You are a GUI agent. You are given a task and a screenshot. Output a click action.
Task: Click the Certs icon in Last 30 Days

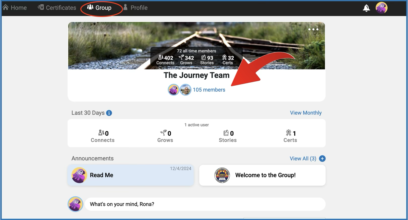[288, 133]
